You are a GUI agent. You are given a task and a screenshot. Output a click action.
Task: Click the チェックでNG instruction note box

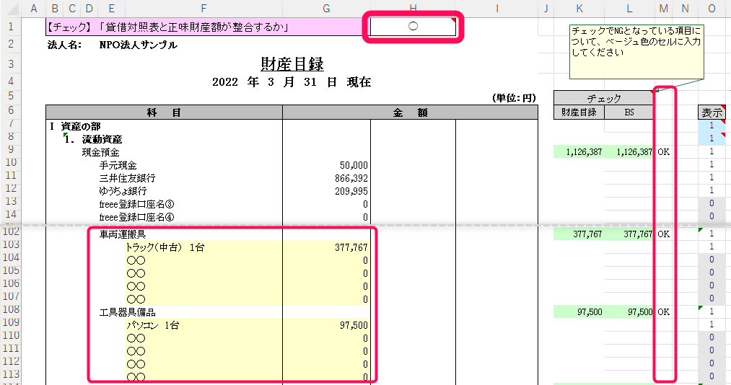coord(636,52)
